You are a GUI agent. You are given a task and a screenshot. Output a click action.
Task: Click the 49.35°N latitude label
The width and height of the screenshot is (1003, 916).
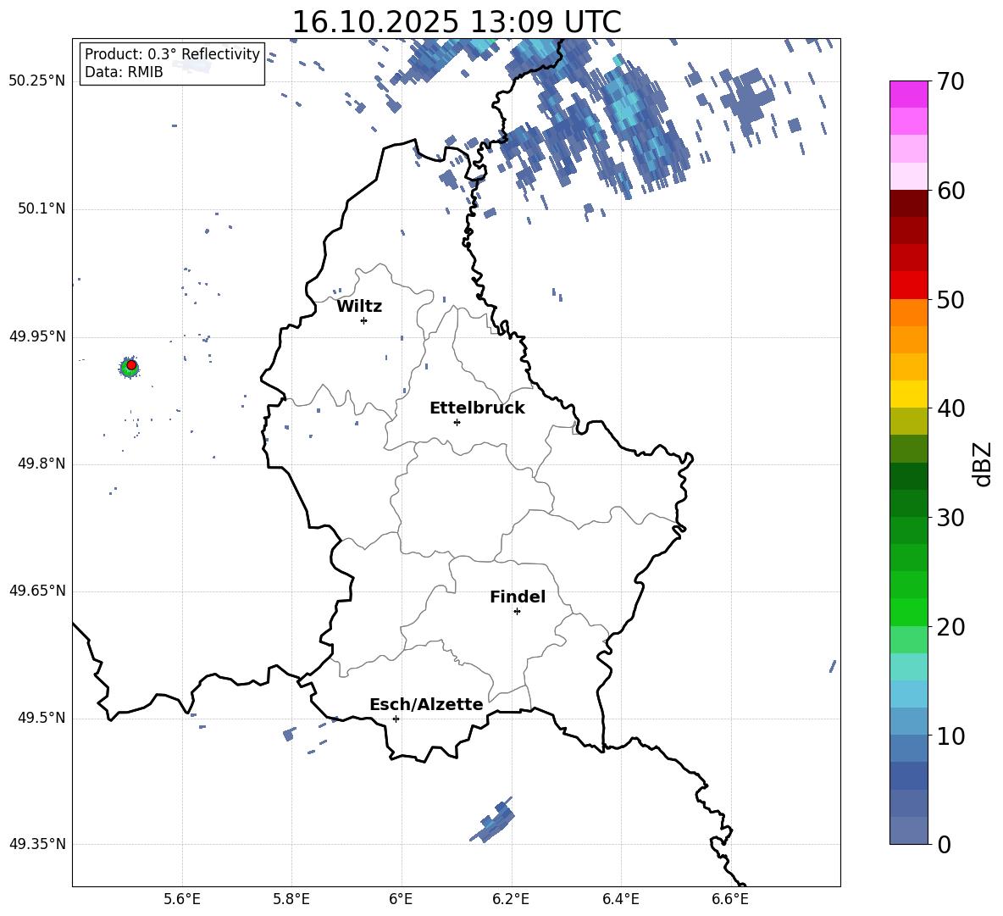click(37, 844)
